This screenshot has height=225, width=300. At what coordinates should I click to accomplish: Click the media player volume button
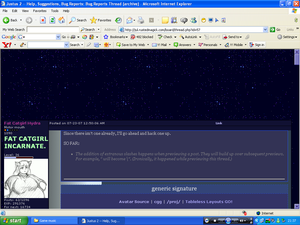242,221
